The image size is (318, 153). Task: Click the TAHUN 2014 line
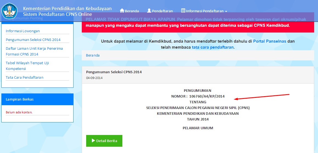[198, 119]
